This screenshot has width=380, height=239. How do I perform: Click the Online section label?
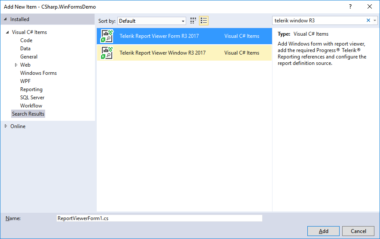(x=18, y=126)
